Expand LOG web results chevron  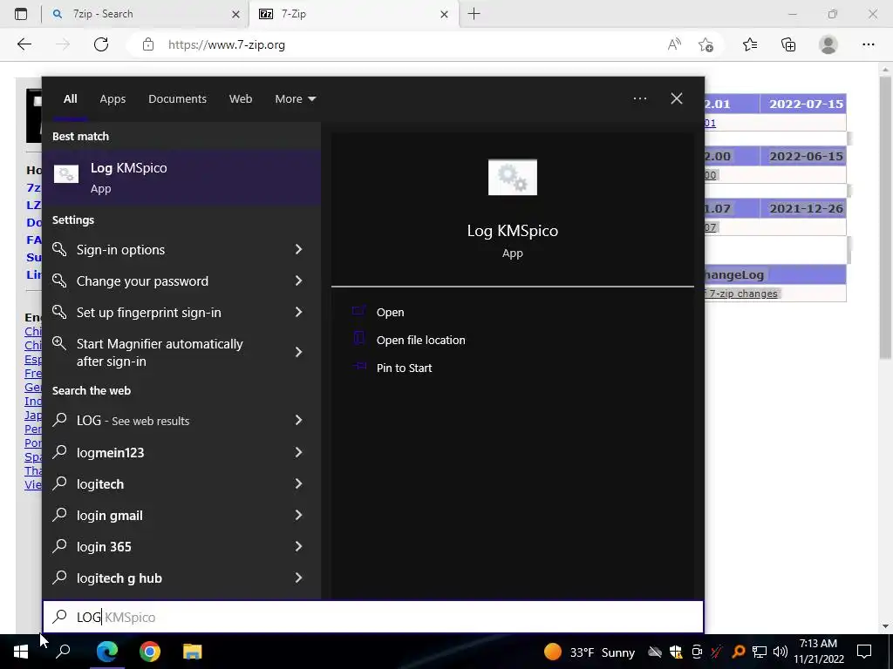(298, 420)
